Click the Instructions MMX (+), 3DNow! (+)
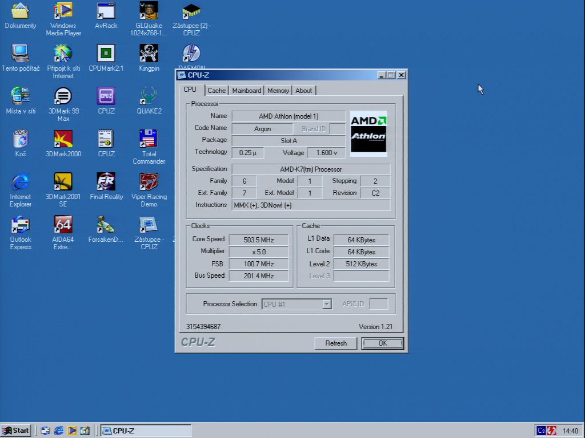Viewport: 585px width, 438px height. 311,205
